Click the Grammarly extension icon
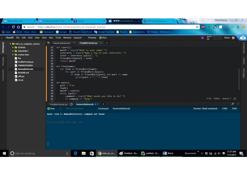Image resolution: width=247 pixels, height=175 pixels. (x=232, y=27)
